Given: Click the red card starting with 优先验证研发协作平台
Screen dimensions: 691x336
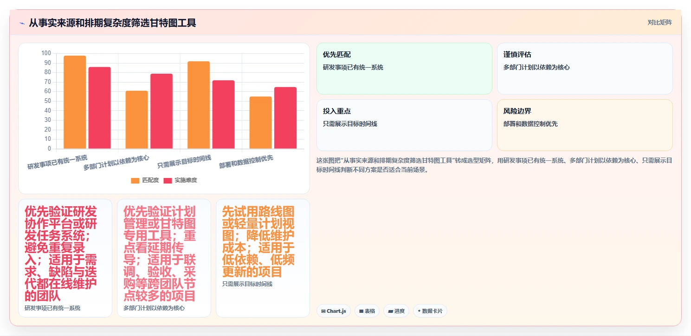Looking at the screenshot, I should tap(65, 258).
